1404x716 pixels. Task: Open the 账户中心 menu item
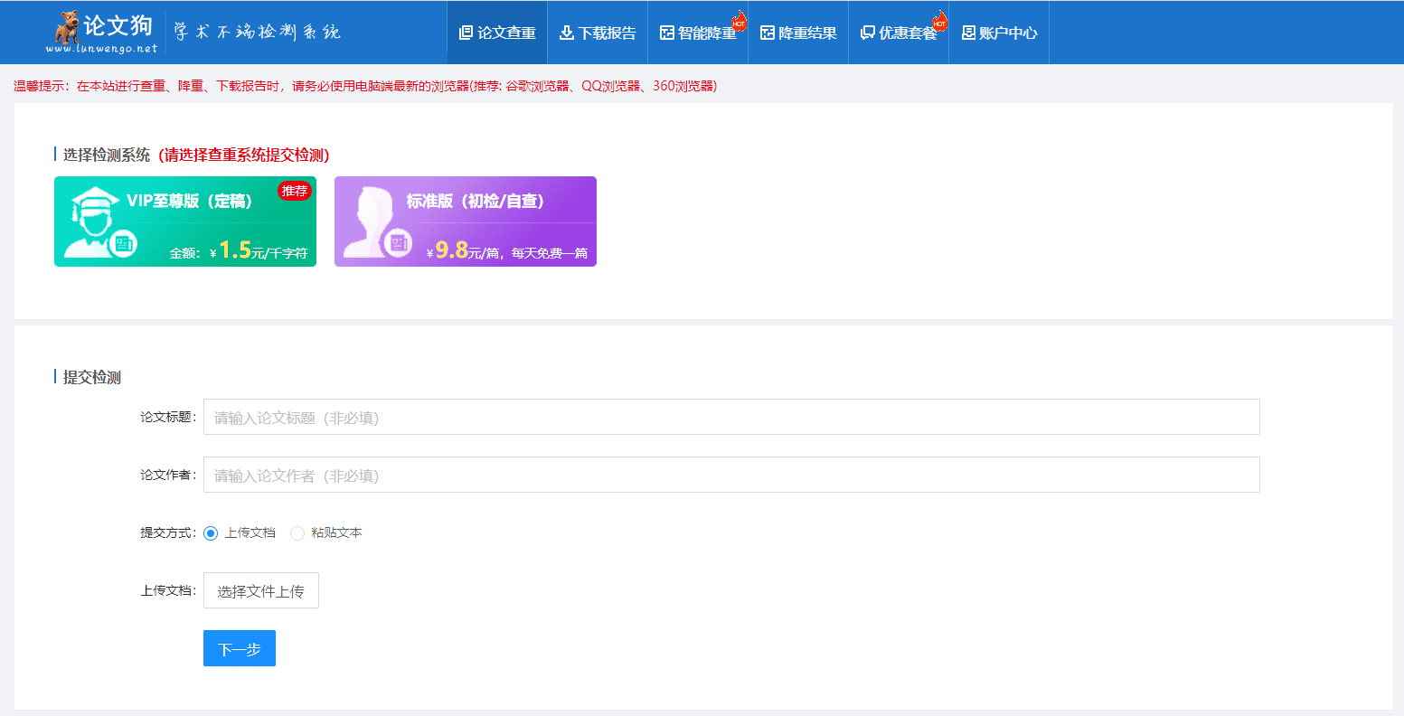(998, 32)
